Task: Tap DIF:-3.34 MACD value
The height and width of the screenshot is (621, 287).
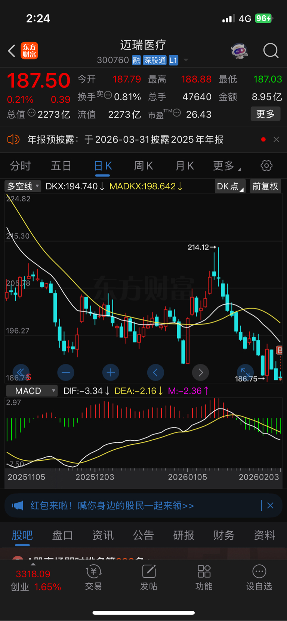Action: tap(87, 391)
